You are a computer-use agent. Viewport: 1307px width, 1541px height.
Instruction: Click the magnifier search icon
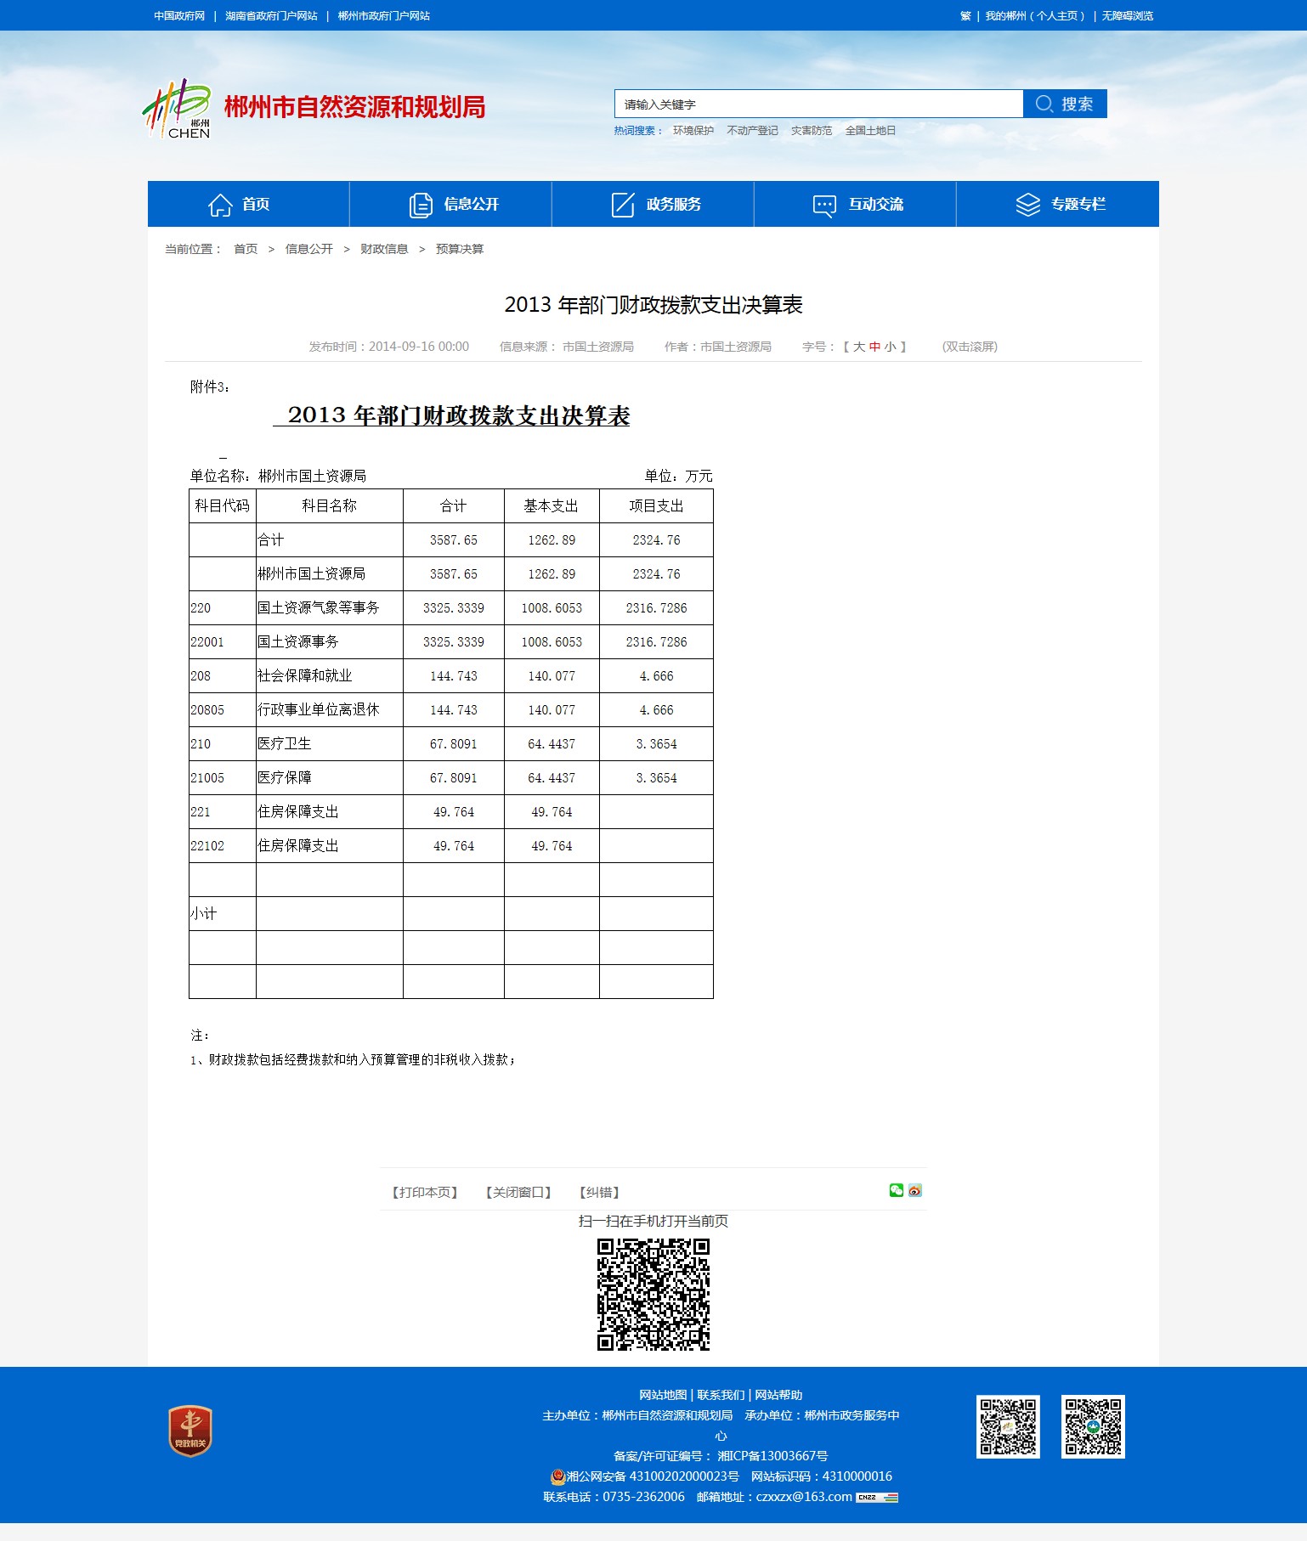[x=1044, y=104]
